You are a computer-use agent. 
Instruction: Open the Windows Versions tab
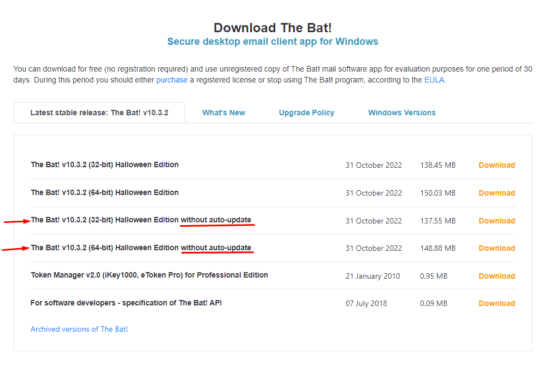[401, 113]
